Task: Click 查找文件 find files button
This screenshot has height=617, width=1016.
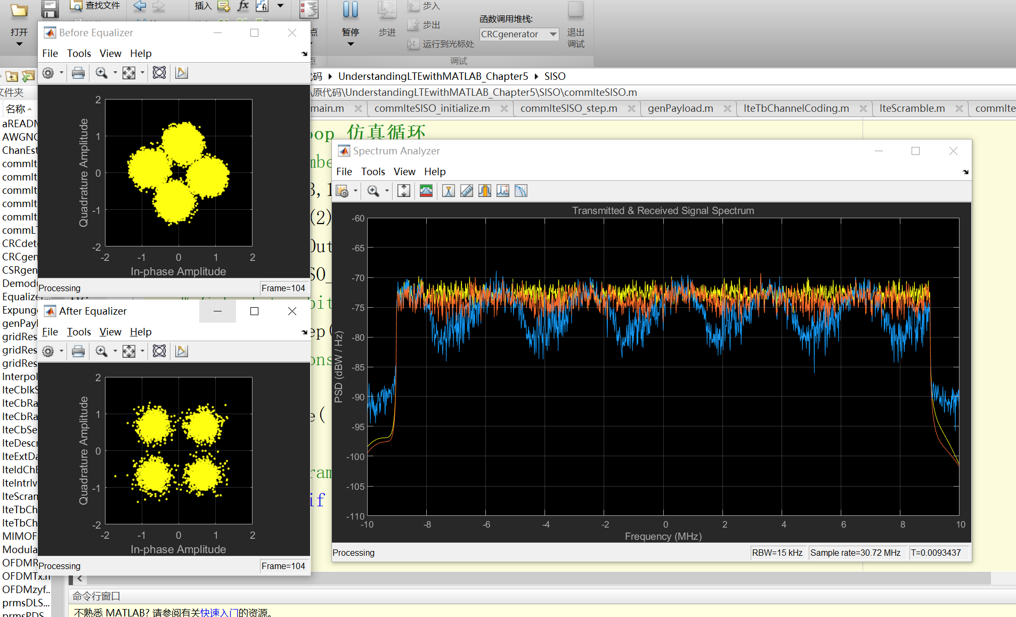Action: [95, 6]
